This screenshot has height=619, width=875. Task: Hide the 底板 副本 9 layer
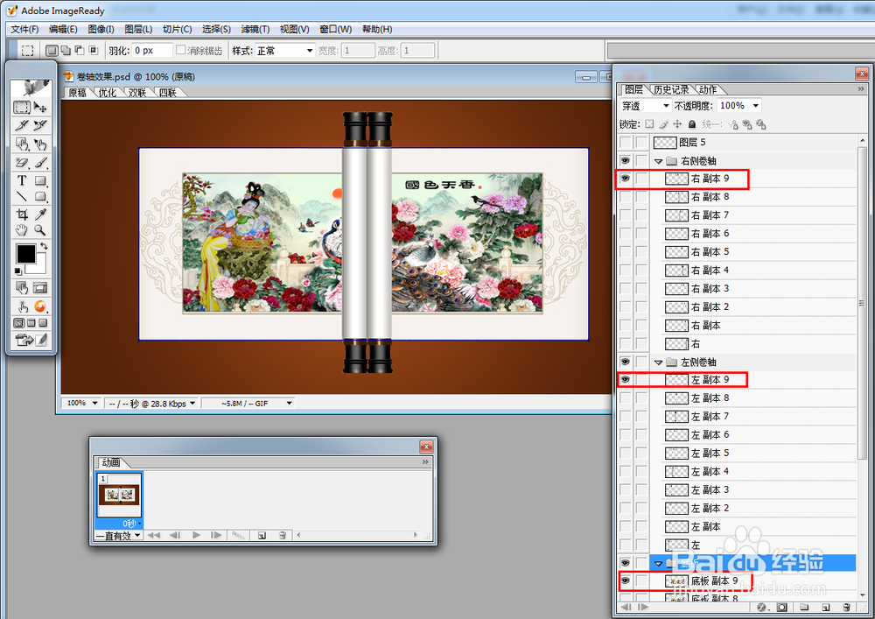625,581
